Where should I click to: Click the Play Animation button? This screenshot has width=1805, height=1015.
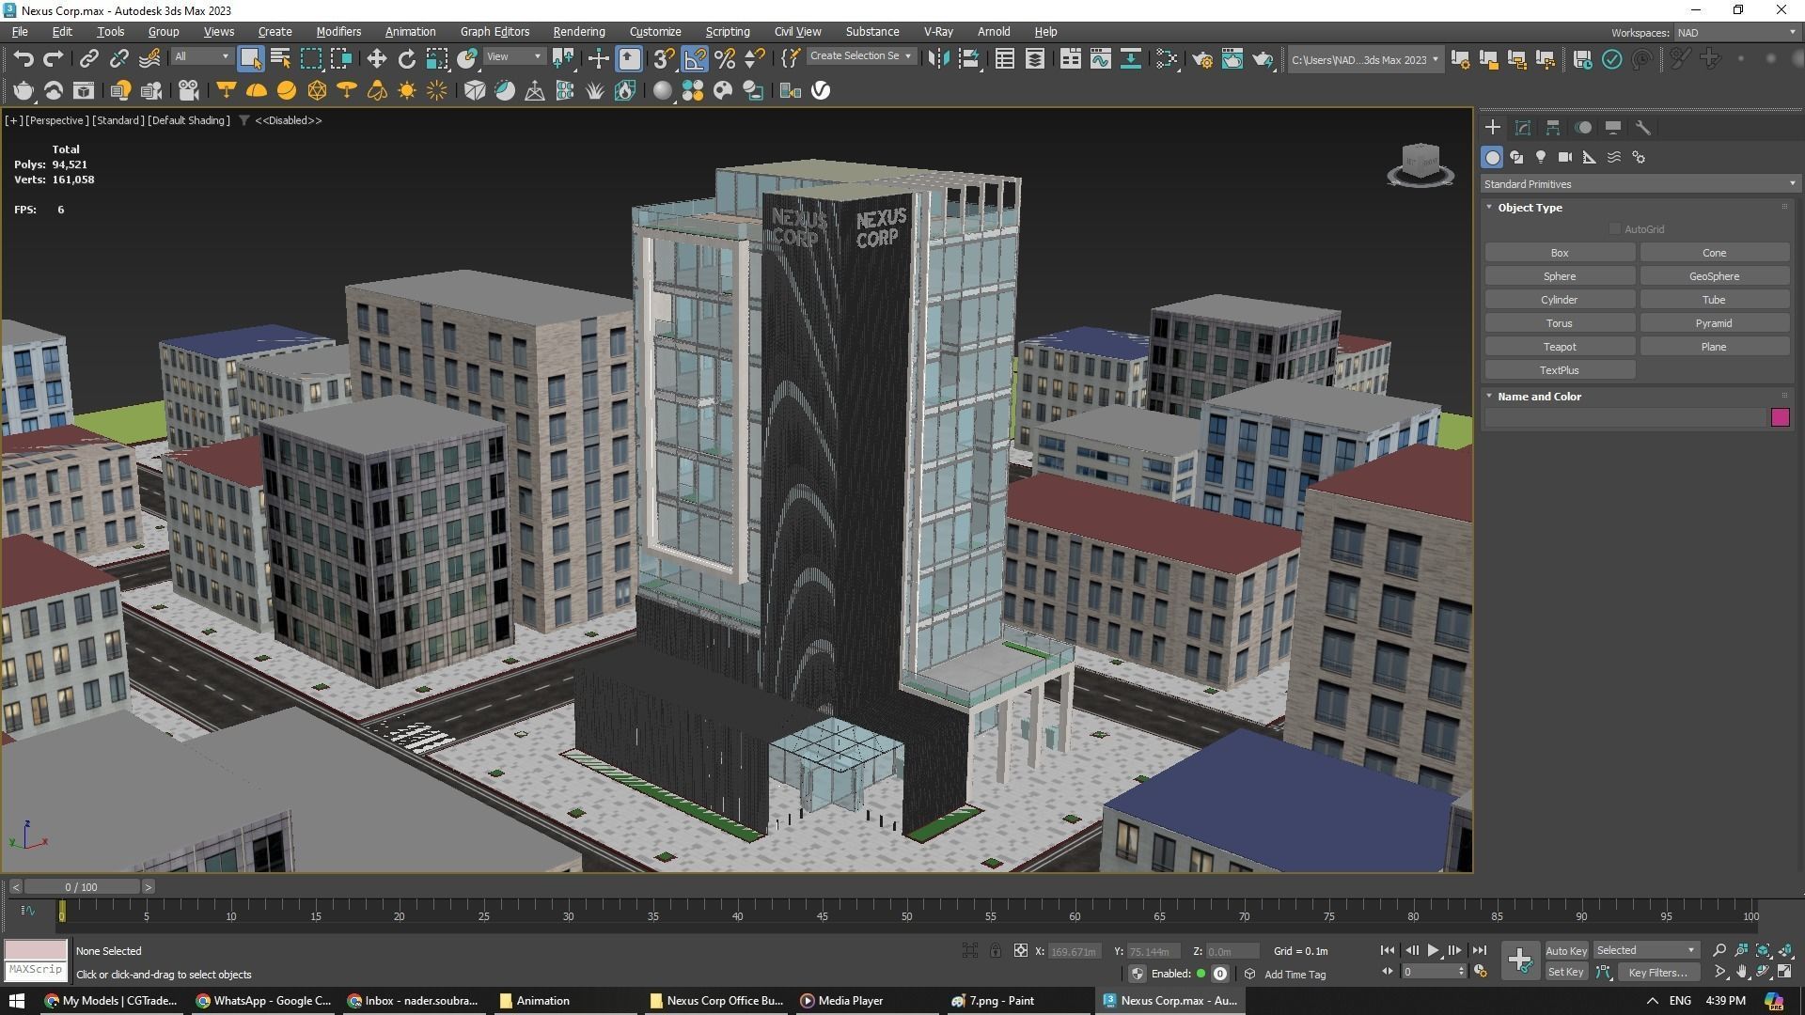(1433, 951)
